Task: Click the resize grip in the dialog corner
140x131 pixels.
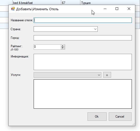Action: pos(133,124)
